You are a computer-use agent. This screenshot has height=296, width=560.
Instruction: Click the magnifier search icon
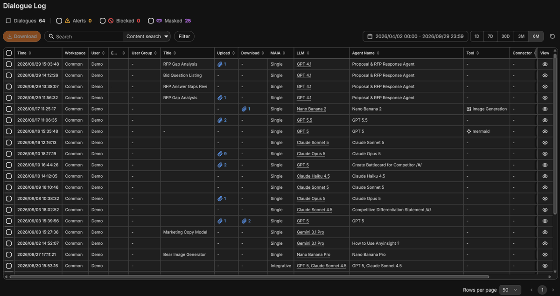pos(50,36)
